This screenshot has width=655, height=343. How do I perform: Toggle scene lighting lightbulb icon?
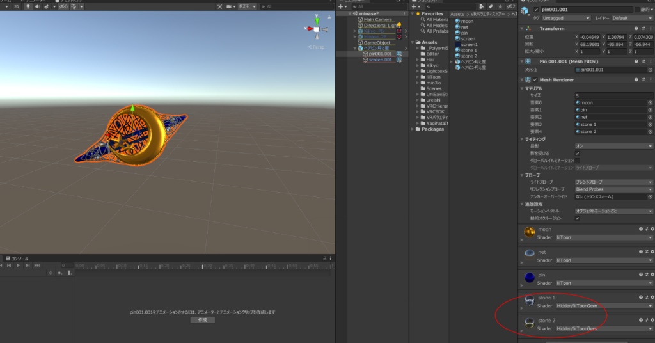coord(28,6)
